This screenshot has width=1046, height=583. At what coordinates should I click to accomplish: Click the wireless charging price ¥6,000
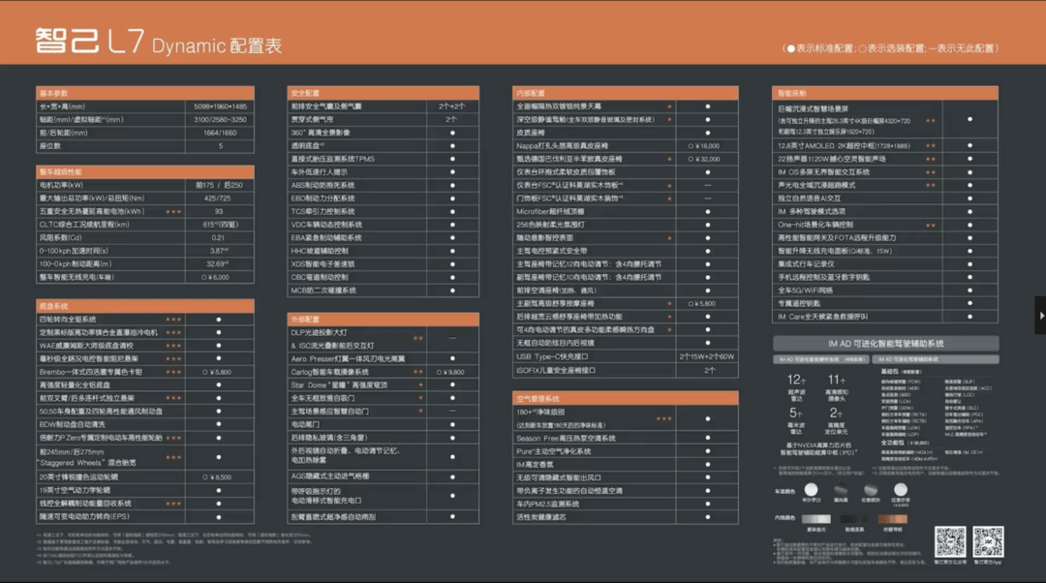click(215, 278)
